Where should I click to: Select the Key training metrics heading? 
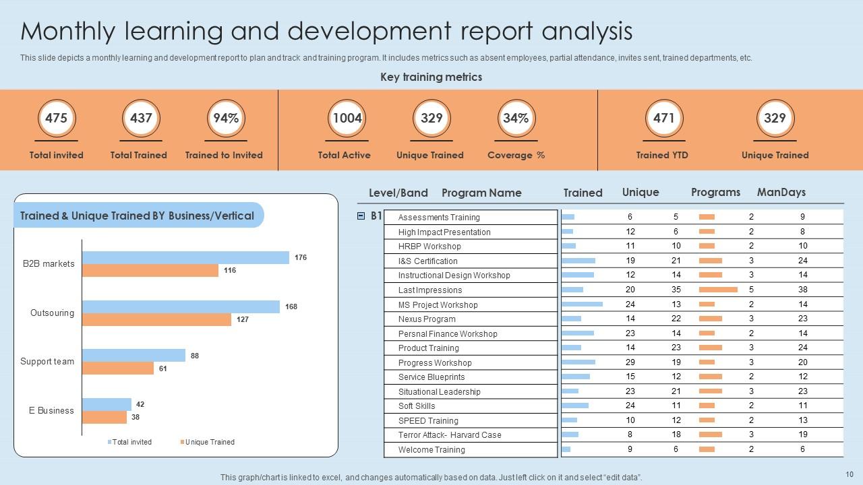click(431, 77)
